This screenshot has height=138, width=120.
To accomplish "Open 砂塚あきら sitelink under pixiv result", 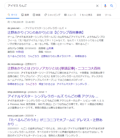I will click(x=81, y=56).
